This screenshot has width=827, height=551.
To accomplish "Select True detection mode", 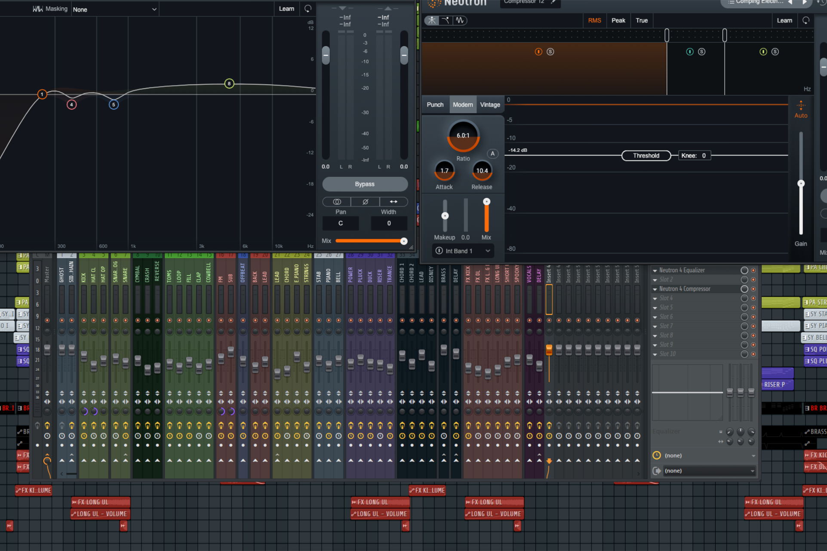I will (642, 20).
